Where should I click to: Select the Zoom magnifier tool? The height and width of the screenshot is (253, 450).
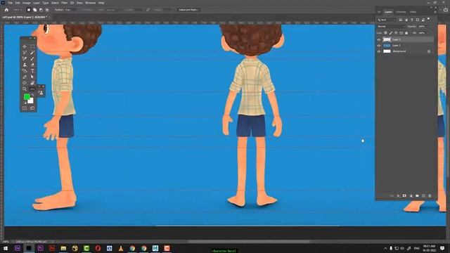click(25, 89)
